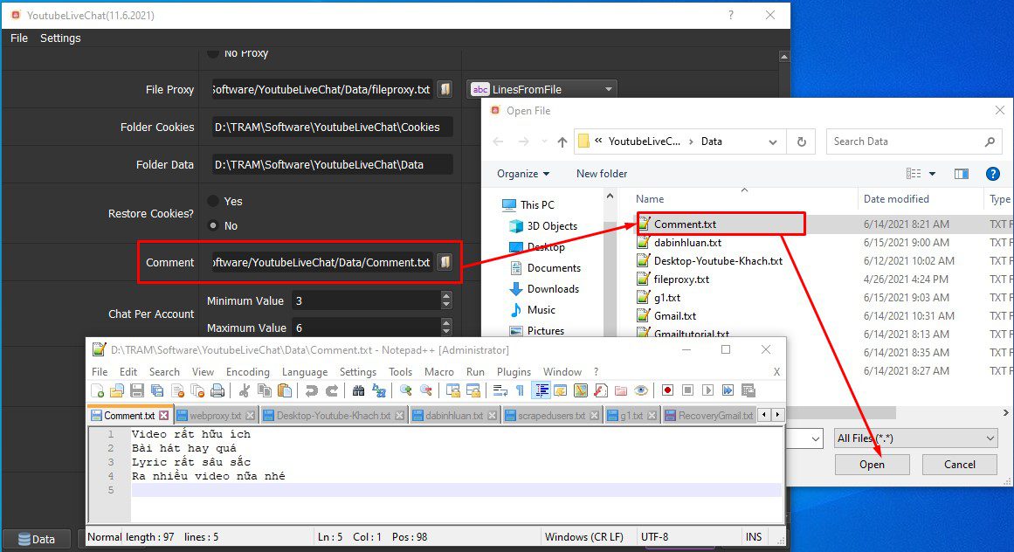
Task: Open the Organize dropdown menu
Action: tap(522, 173)
